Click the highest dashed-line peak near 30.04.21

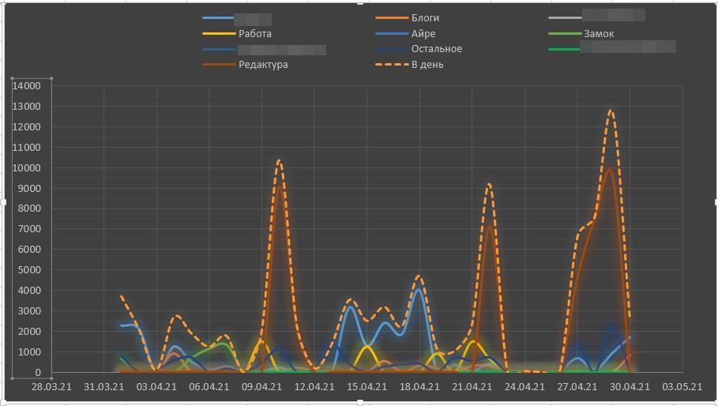[x=611, y=111]
